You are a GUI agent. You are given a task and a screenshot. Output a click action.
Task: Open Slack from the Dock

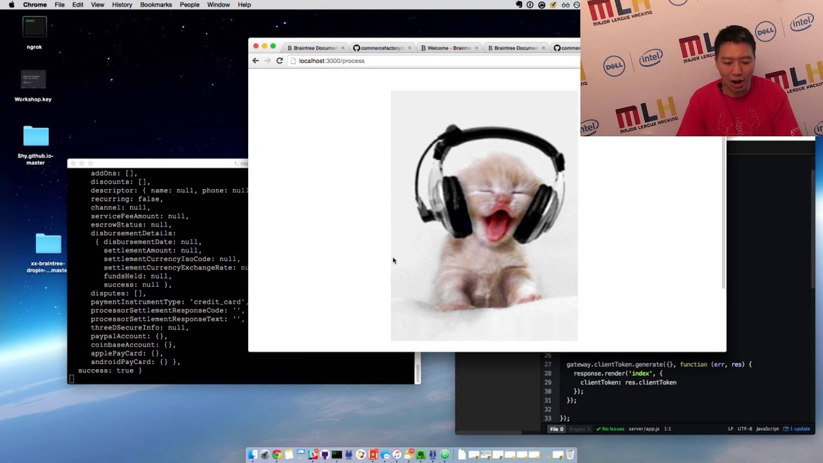[x=312, y=455]
